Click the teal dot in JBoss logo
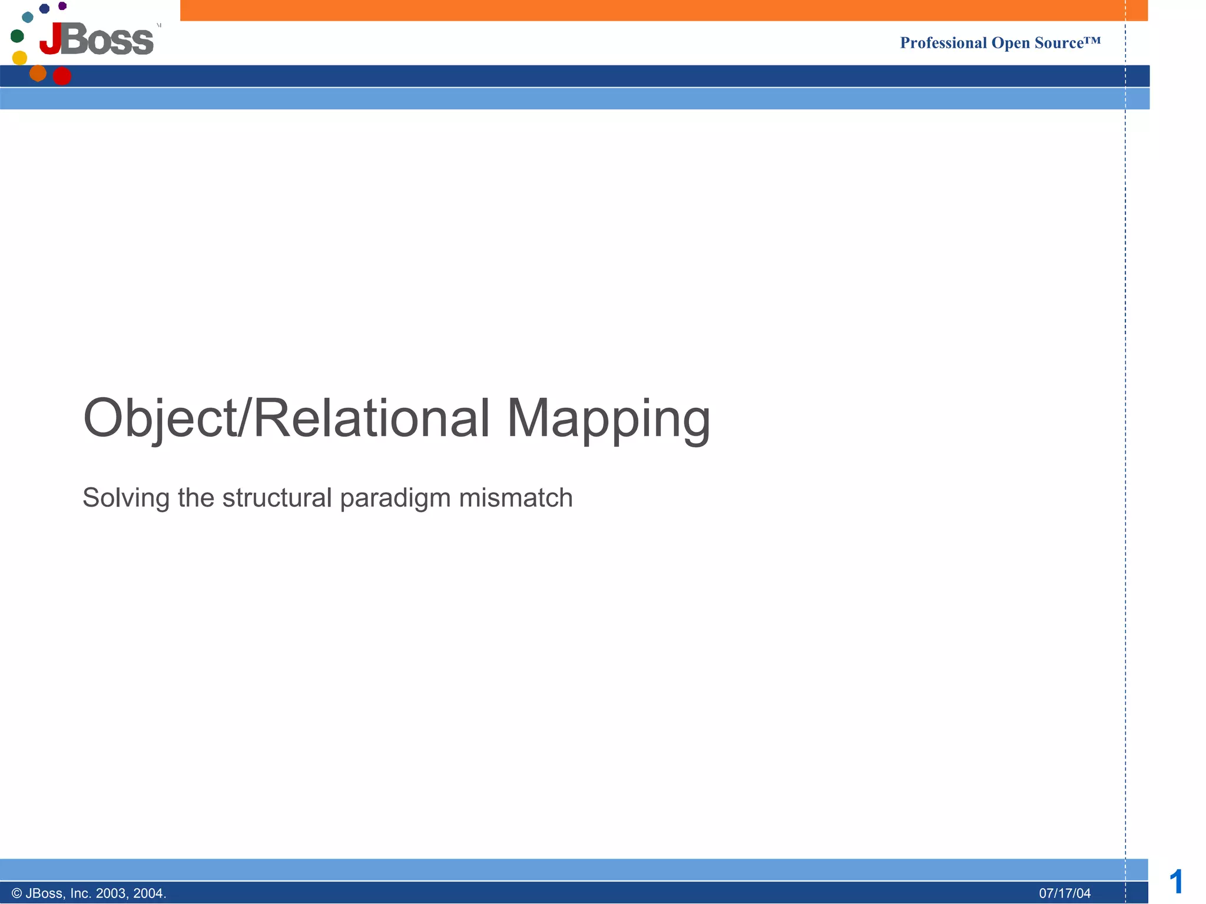 [27, 17]
